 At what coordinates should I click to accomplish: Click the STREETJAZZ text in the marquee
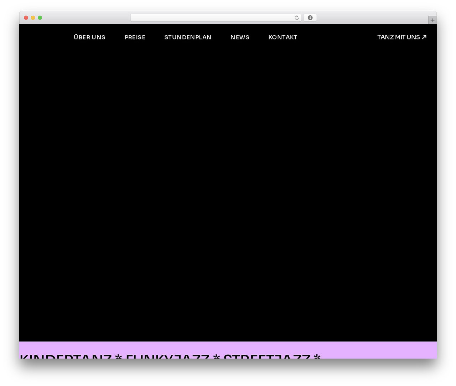click(x=267, y=356)
